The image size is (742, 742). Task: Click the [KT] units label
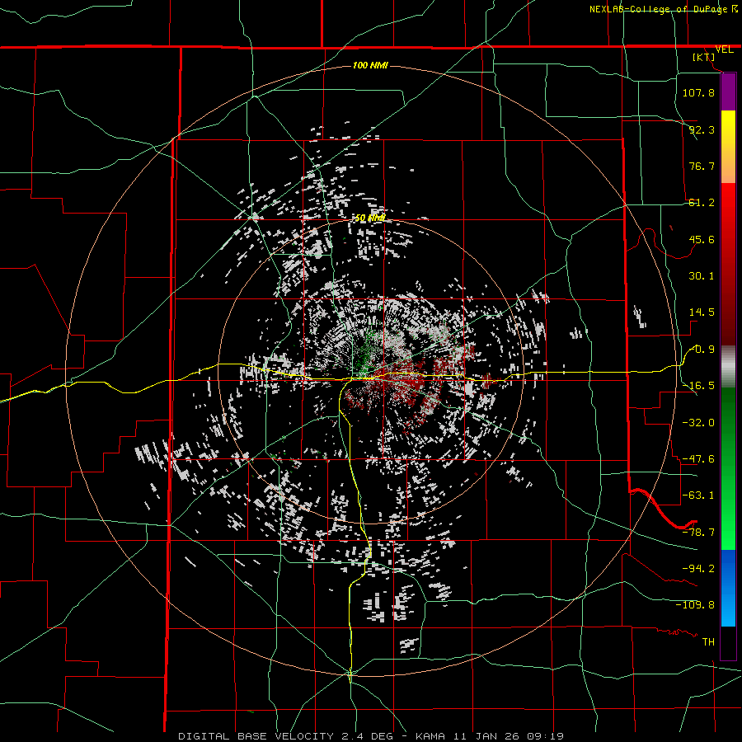click(x=703, y=57)
